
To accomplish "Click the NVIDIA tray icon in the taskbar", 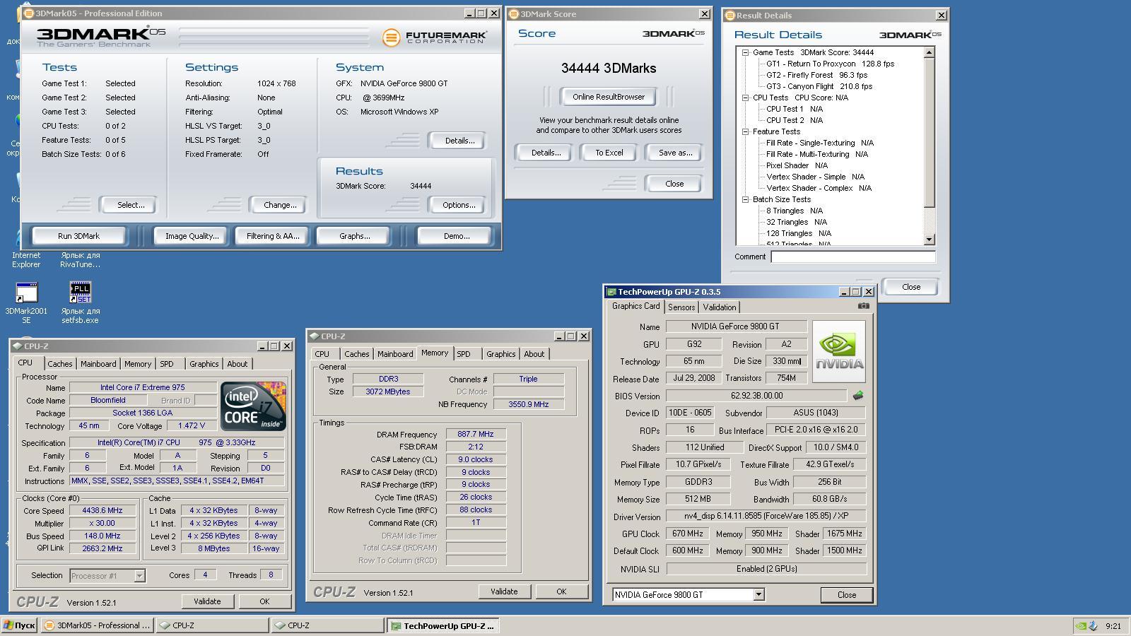I will [x=1080, y=625].
